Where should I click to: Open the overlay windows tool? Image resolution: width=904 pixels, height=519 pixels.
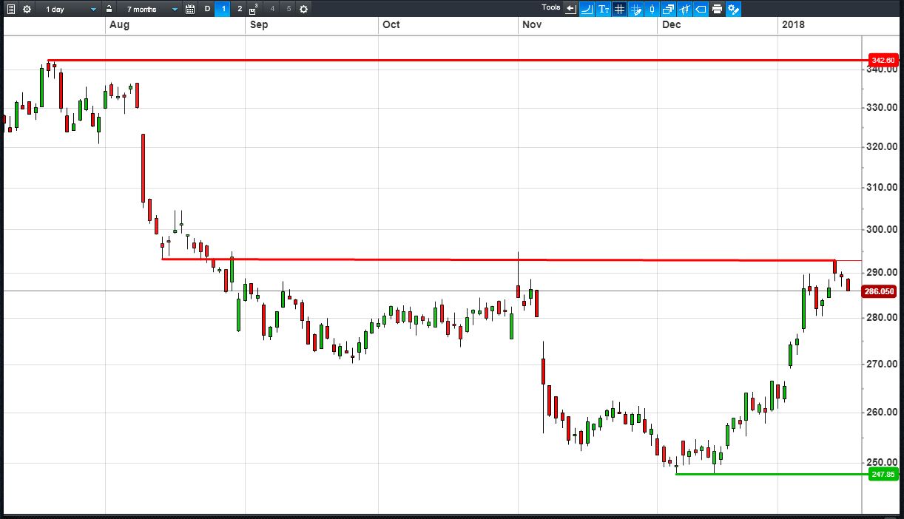pos(668,9)
